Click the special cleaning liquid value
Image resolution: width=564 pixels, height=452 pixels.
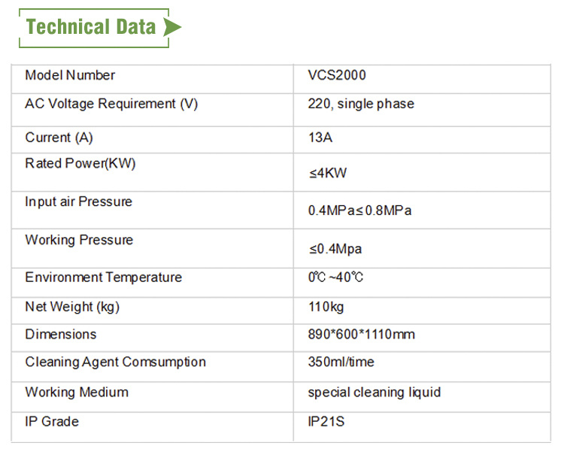pyautogui.click(x=374, y=393)
